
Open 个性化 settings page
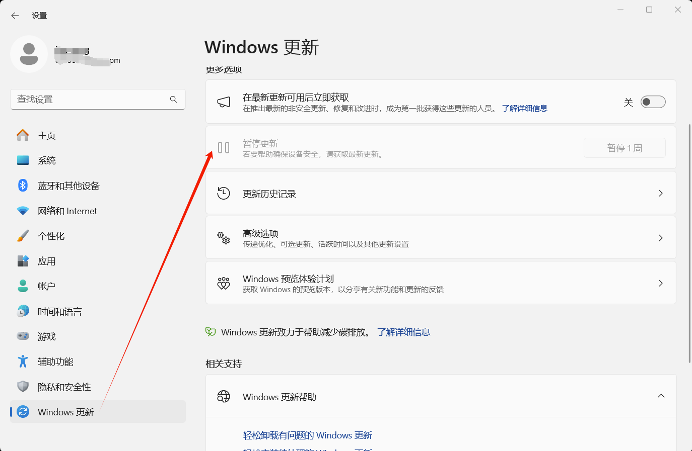98,236
